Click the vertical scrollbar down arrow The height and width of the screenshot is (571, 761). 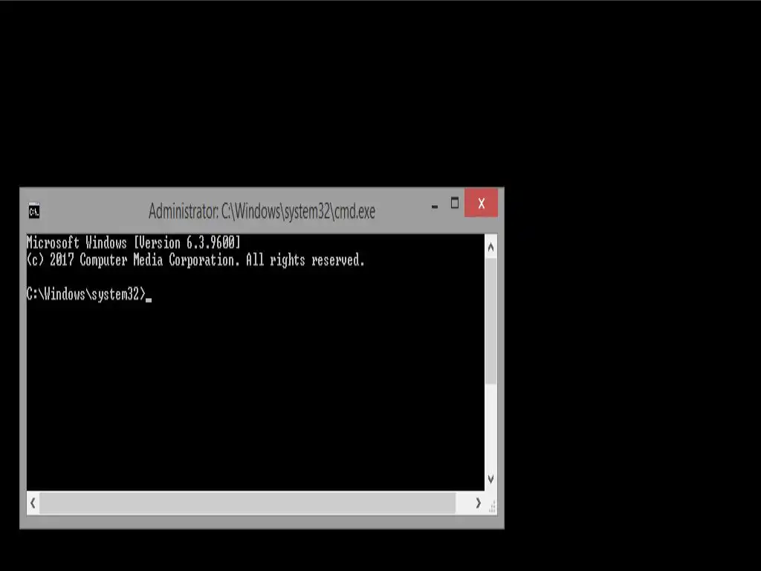(x=490, y=480)
